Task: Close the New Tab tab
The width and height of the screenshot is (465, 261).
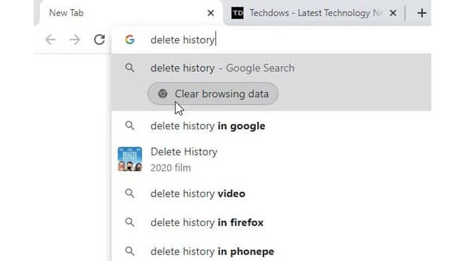Action: click(210, 13)
